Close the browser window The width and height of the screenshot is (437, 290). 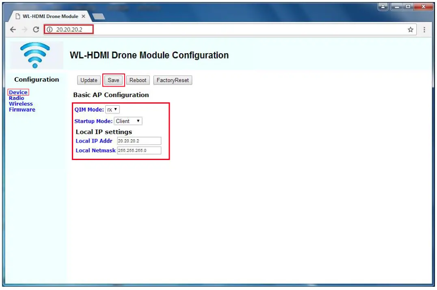[423, 6]
